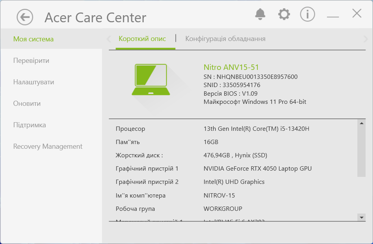Go to Перевірити section
This screenshot has height=244, width=373.
[31, 61]
